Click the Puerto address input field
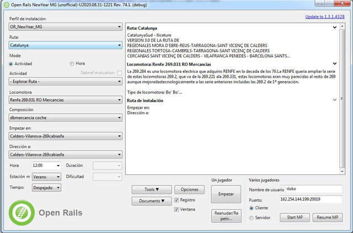This screenshot has height=233, width=353. 310,199
